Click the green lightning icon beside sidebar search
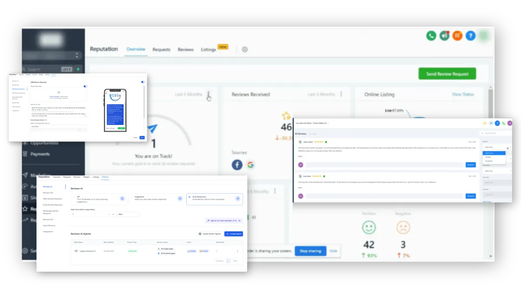This screenshot has width=521, height=293. click(78, 69)
